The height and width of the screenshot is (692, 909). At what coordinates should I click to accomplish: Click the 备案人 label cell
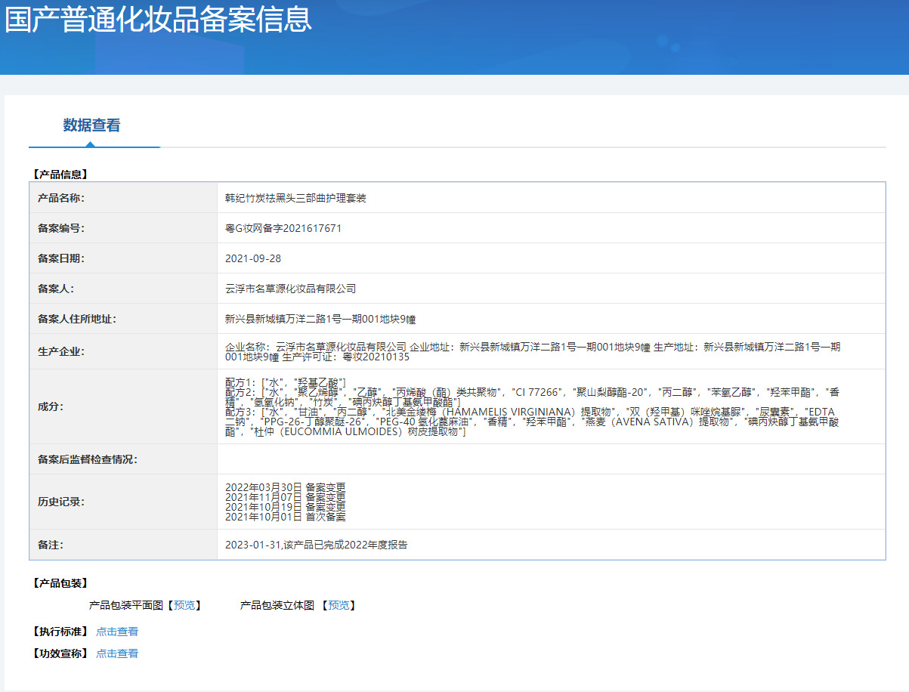click(x=123, y=289)
